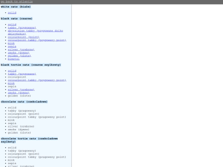This screenshot has width=223, height=167.
Task: Open smoke (dymne) under black cats
Action: click(19, 52)
